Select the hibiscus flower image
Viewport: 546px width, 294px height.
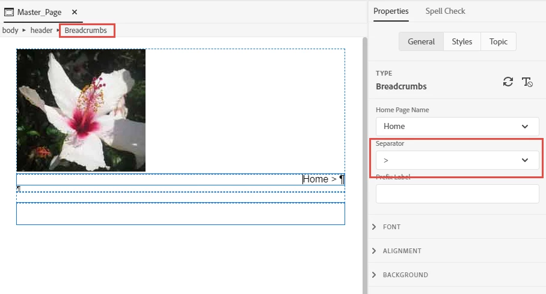pos(81,110)
